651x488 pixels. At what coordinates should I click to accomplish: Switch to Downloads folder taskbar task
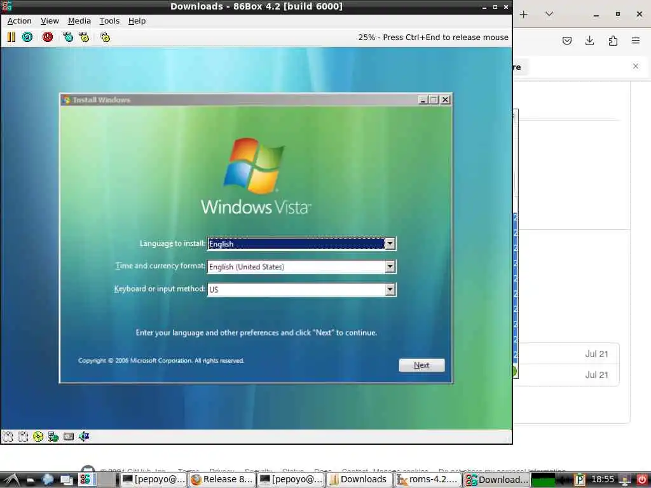359,480
